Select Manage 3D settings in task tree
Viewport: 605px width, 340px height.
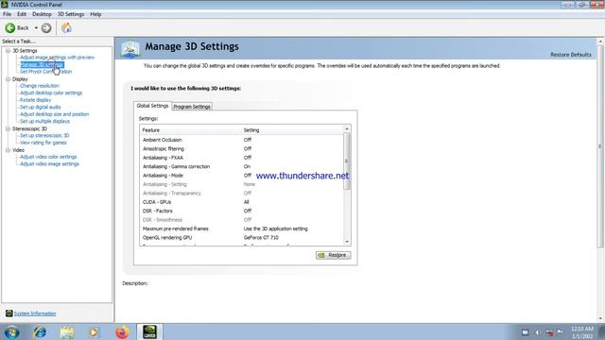pyautogui.click(x=42, y=64)
